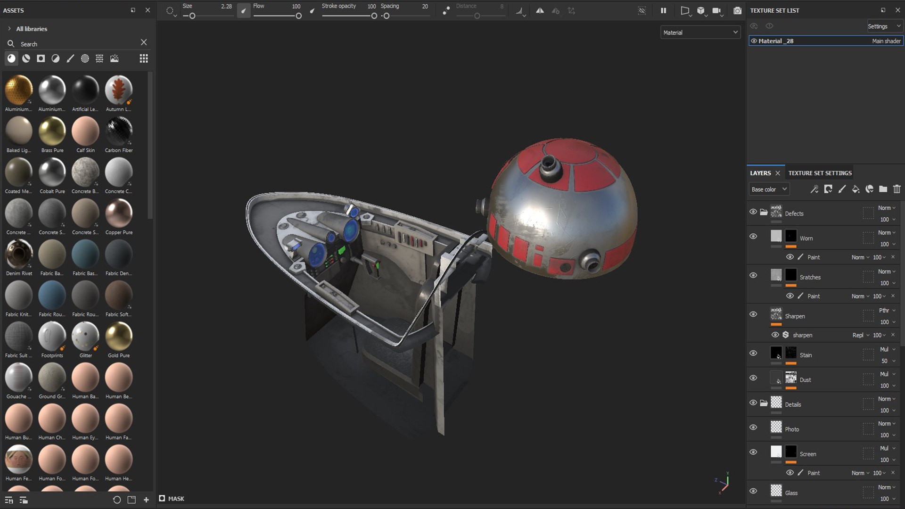Click the Paint layer icon in Worn
This screenshot has width=905, height=509.
coord(800,257)
